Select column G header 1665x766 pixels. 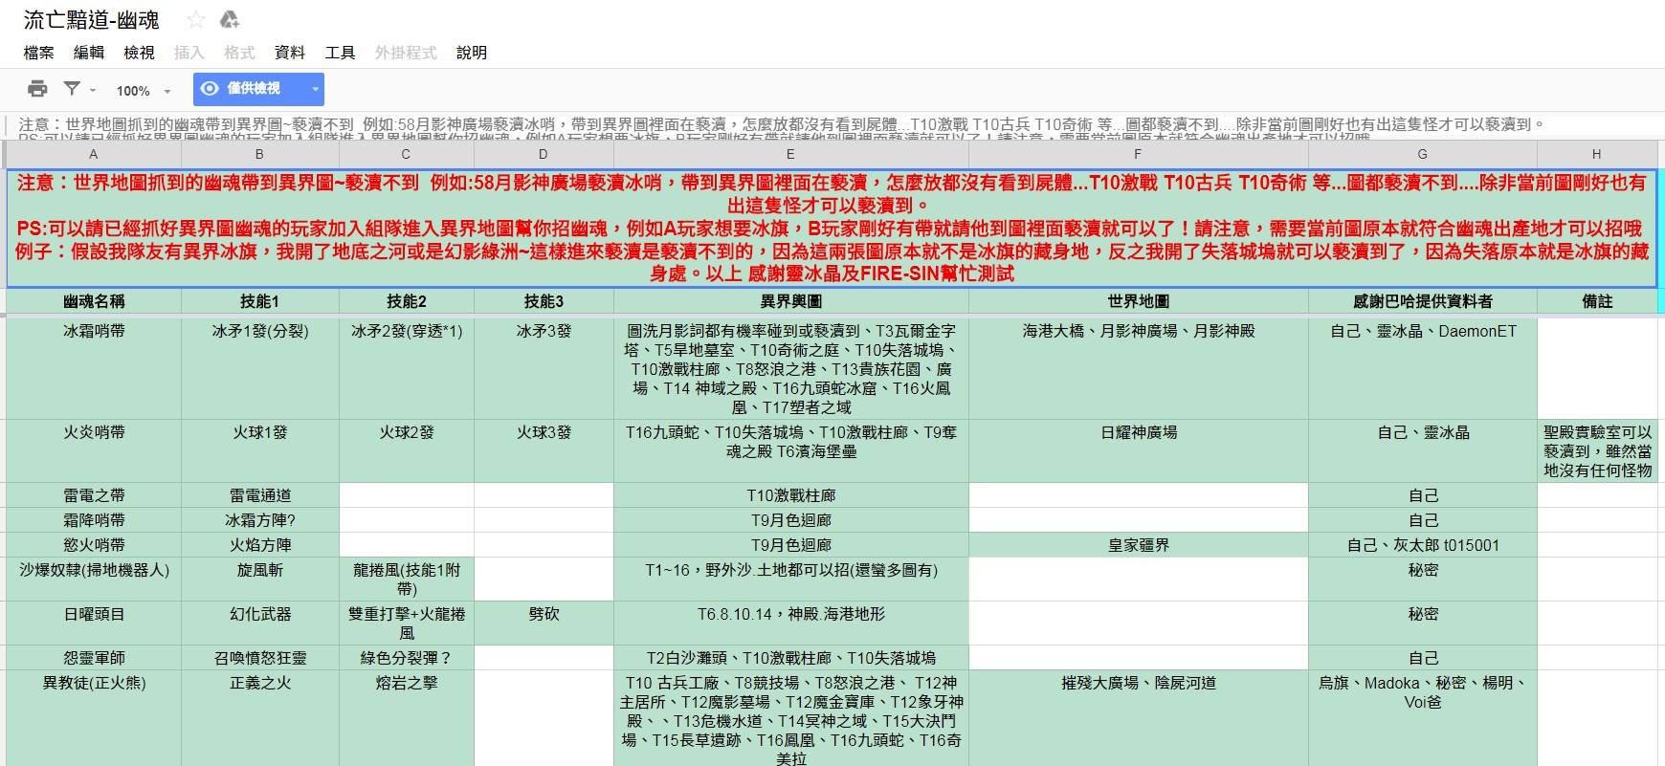point(1423,154)
